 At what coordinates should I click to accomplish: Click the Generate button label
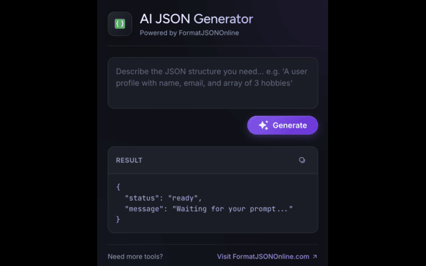[x=290, y=126]
